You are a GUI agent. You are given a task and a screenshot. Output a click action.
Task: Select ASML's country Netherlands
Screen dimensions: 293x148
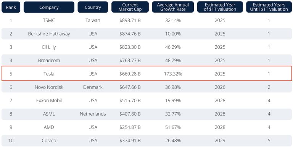(x=93, y=114)
